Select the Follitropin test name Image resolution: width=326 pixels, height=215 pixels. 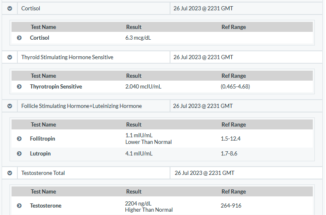pos(43,139)
